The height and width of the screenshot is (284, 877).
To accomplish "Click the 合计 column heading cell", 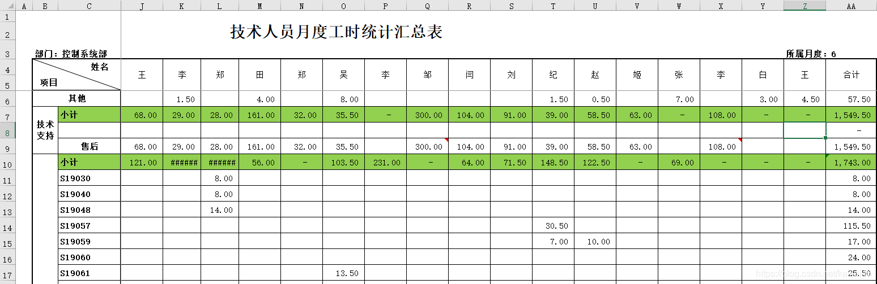I will [851, 75].
